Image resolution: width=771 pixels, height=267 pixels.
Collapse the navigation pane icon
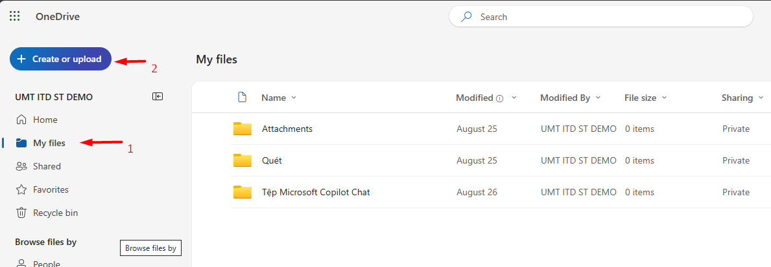158,96
